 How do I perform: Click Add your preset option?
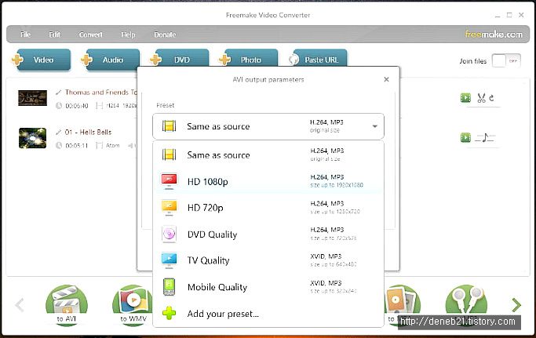(x=268, y=314)
